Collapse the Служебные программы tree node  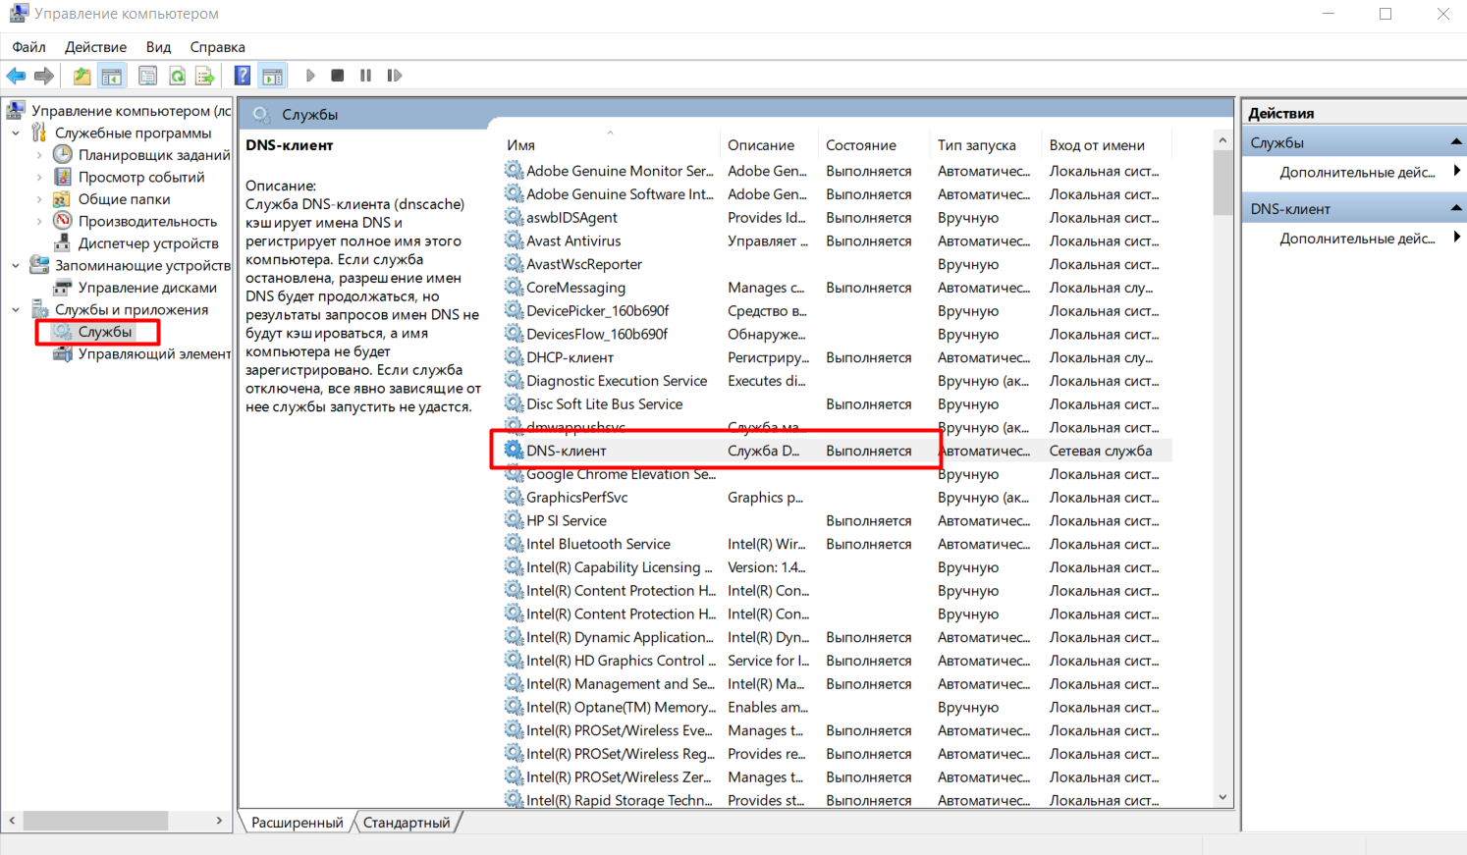(x=16, y=133)
